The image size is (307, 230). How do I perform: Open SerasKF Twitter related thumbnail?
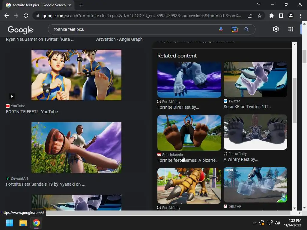click(255, 79)
